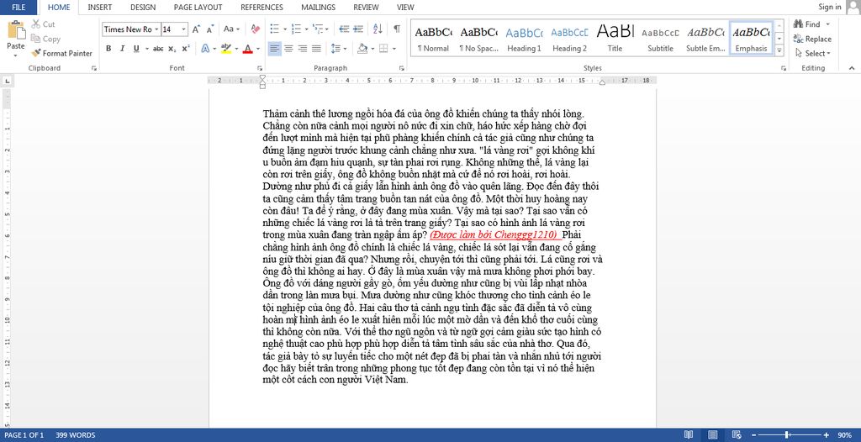Viewport: 861px width, 442px height.
Task: Activate the Format Painter brush
Action: pos(35,53)
